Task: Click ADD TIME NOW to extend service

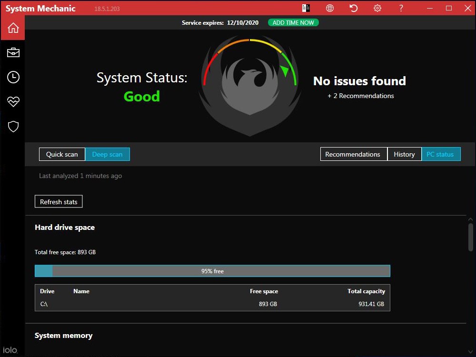Action: 293,22
